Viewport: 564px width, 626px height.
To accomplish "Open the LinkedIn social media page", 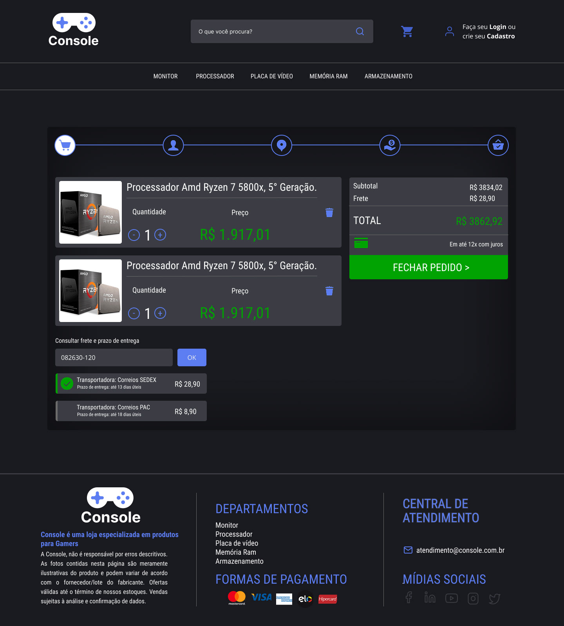I will (430, 597).
